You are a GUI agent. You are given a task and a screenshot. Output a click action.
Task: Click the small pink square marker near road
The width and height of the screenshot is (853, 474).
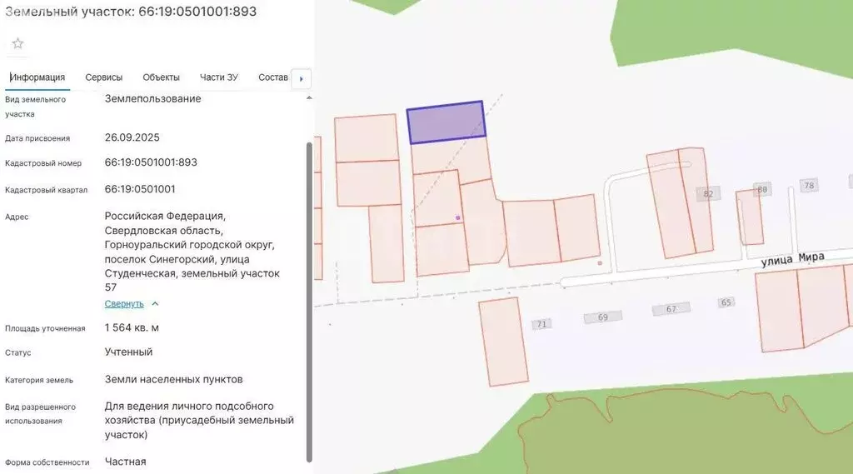[600, 263]
